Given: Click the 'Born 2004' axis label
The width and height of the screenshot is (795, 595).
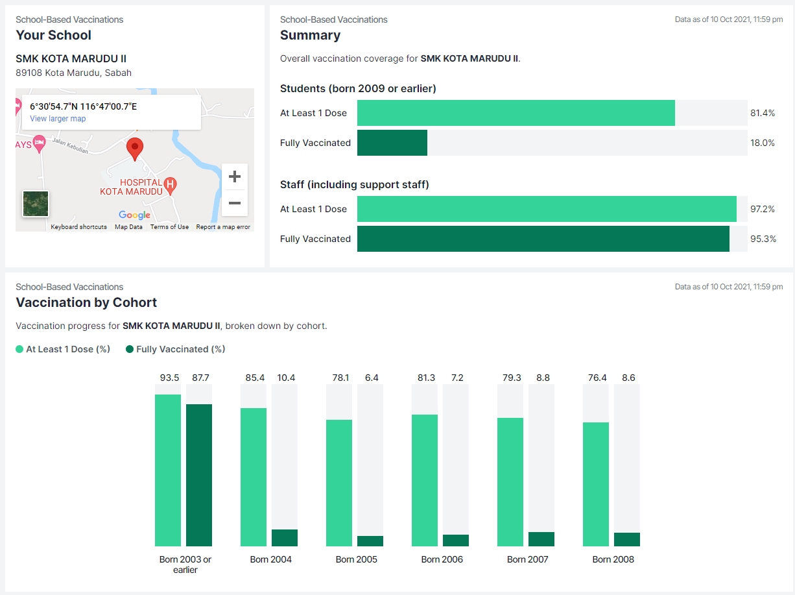Looking at the screenshot, I should [x=271, y=559].
